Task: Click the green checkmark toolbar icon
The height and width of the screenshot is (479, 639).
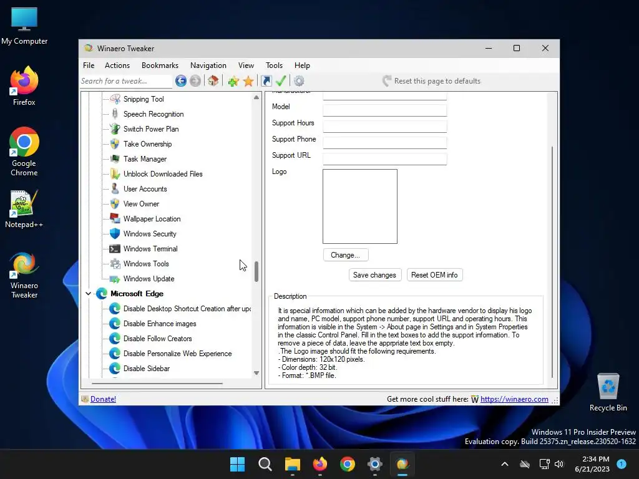Action: coord(281,81)
